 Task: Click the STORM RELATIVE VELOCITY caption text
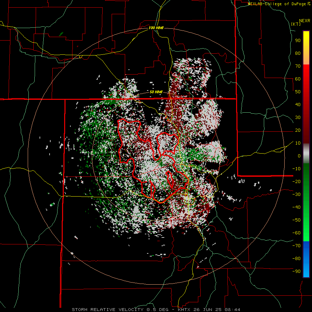pyautogui.click(x=107, y=310)
